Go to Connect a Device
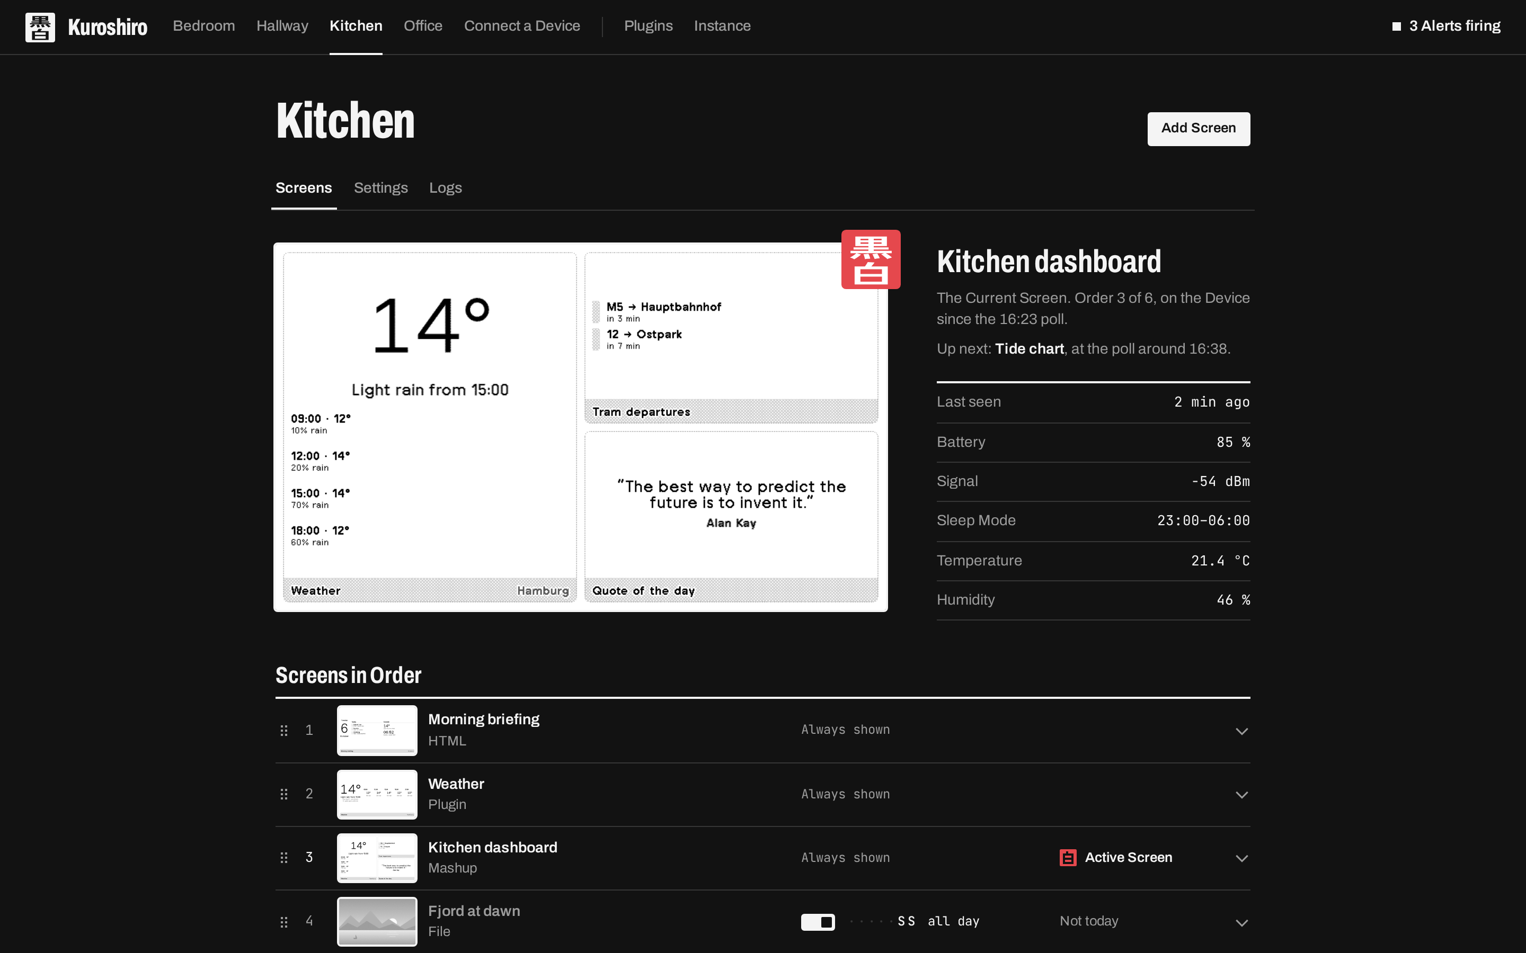Viewport: 1526px width, 953px height. click(521, 26)
